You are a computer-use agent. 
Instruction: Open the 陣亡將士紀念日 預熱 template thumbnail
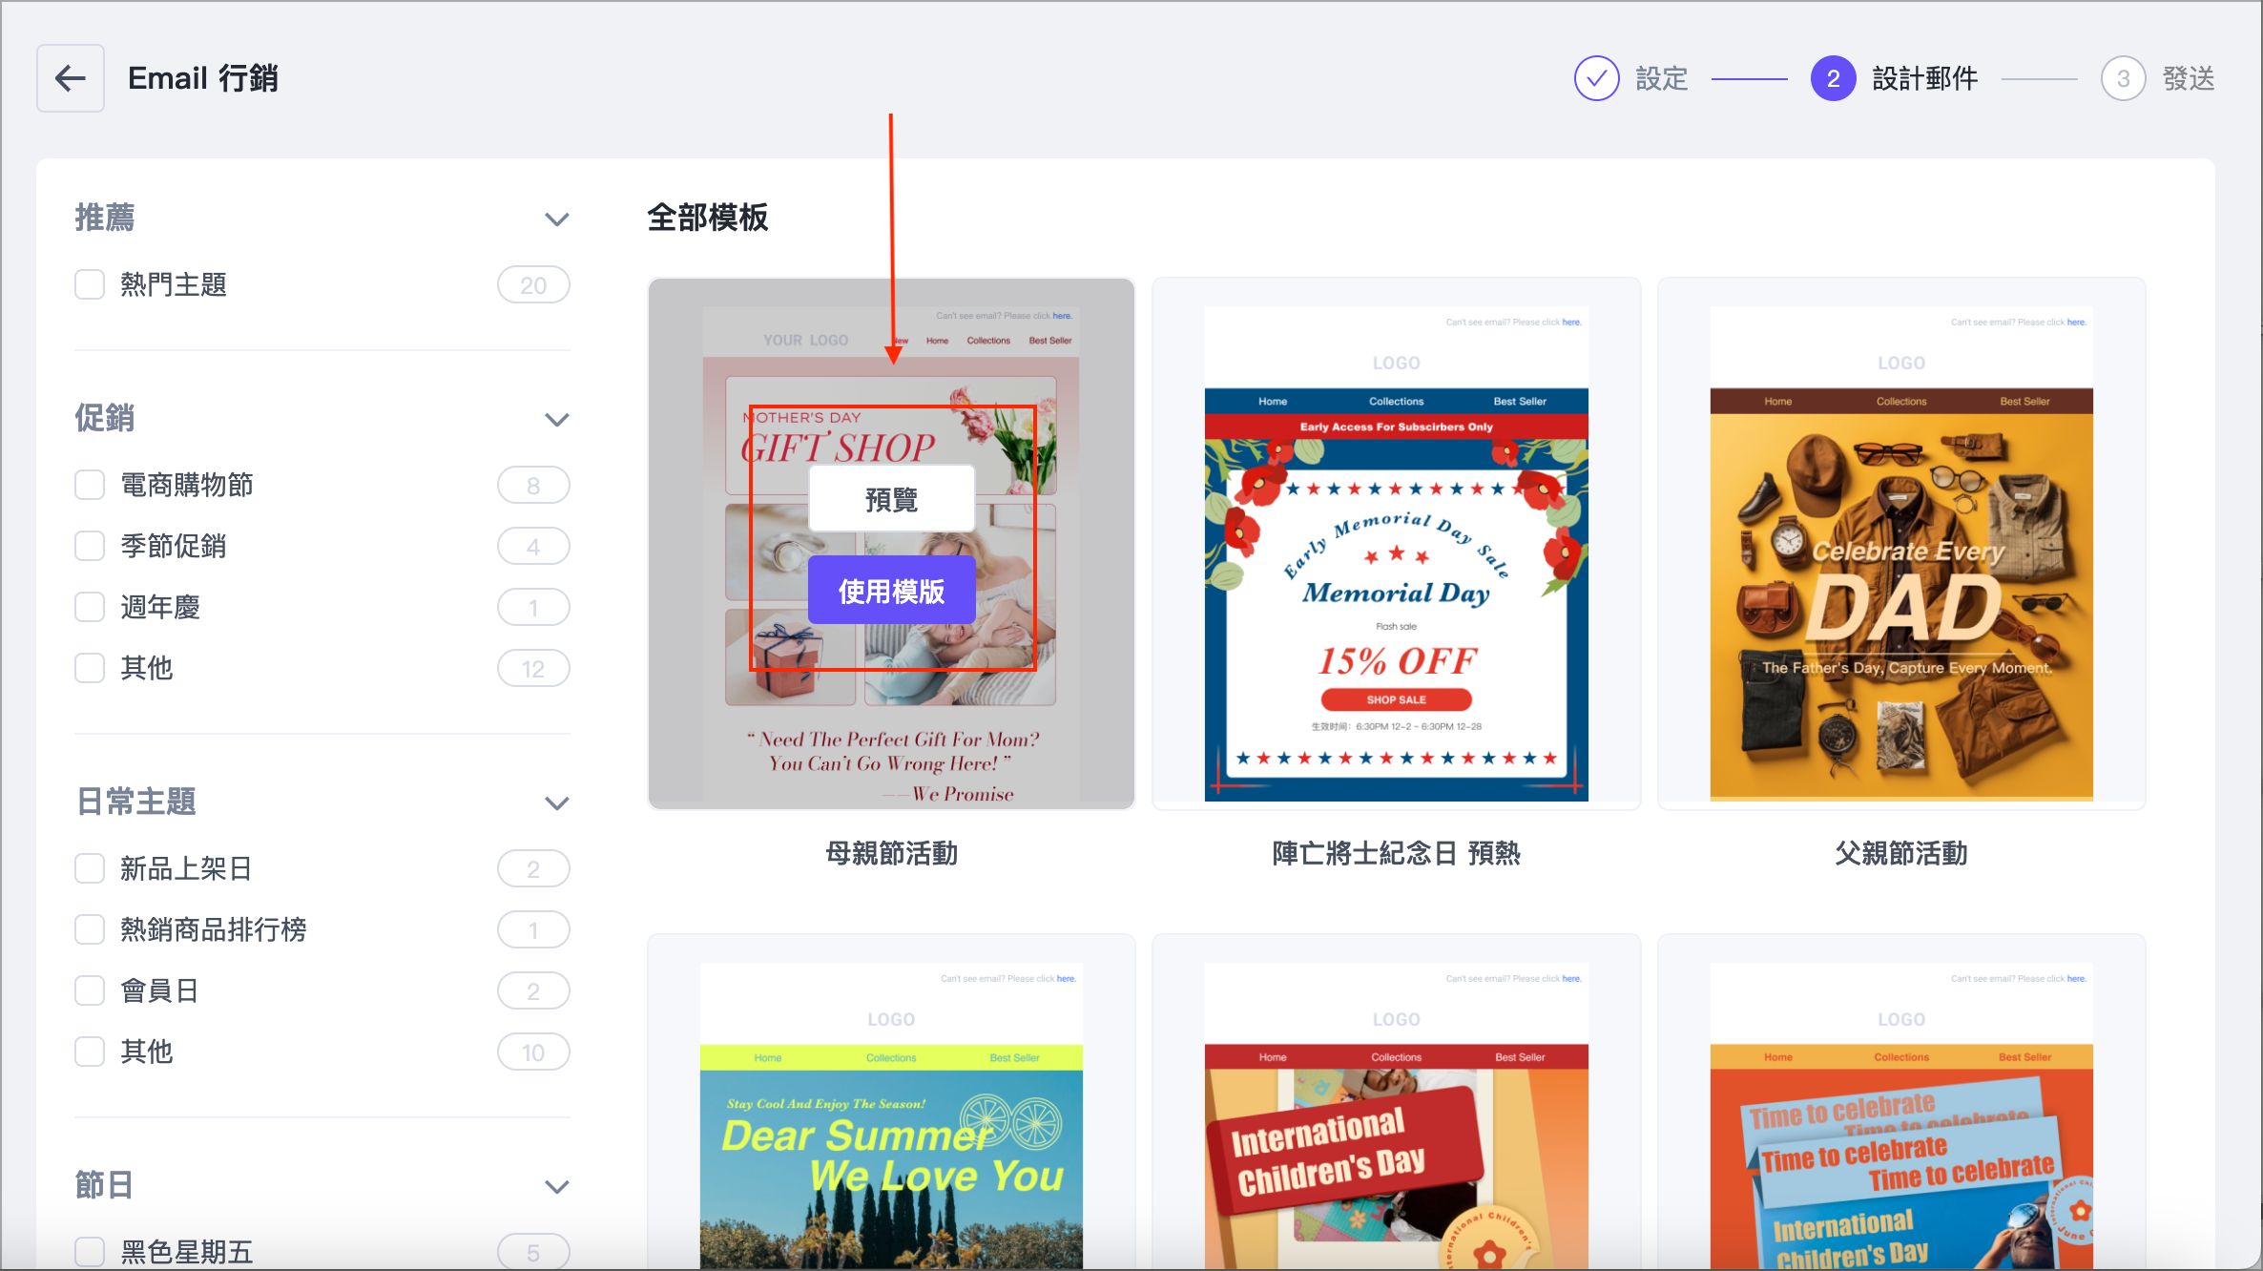pyautogui.click(x=1396, y=544)
